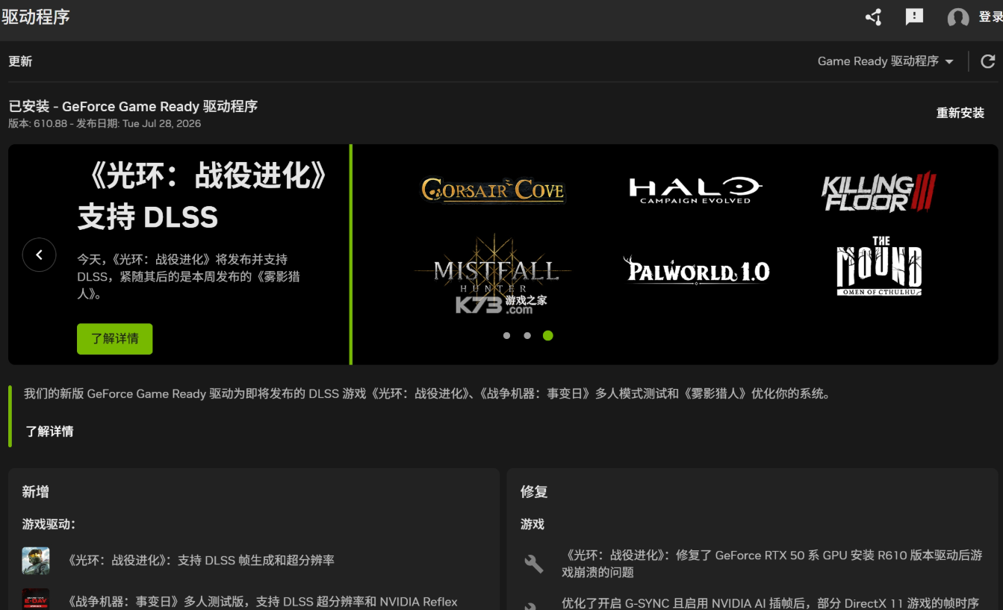Image resolution: width=1003 pixels, height=610 pixels.
Task: Open 了解详情 link below the driver description
Action: 49,432
